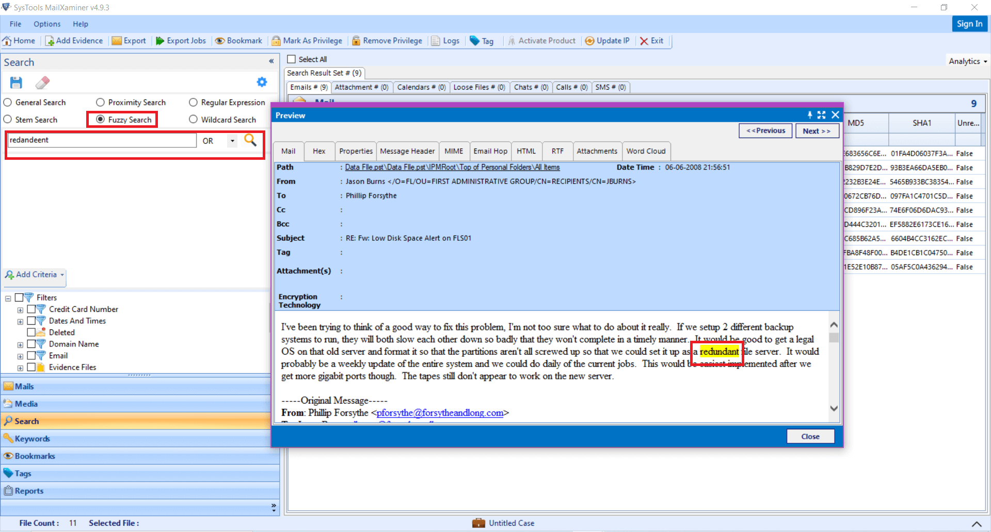Open the pforsythe@forsytheandlong.com email link
Screen dimensions: 991x532
click(440, 412)
